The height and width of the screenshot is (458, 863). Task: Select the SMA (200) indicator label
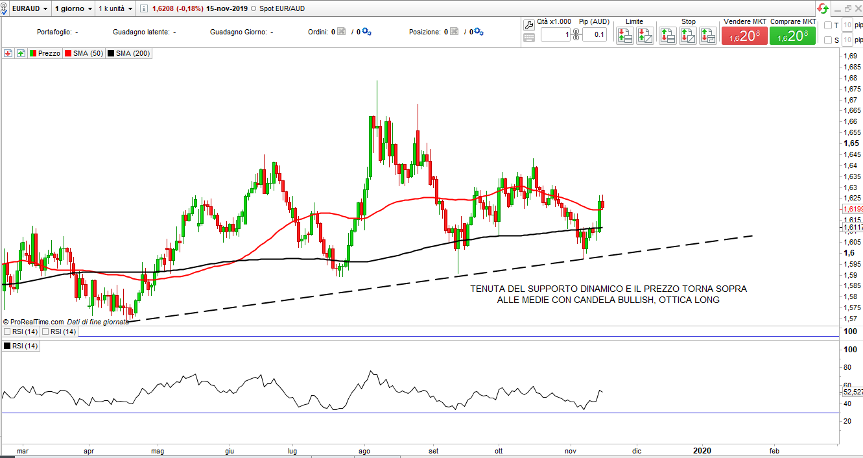(x=132, y=54)
